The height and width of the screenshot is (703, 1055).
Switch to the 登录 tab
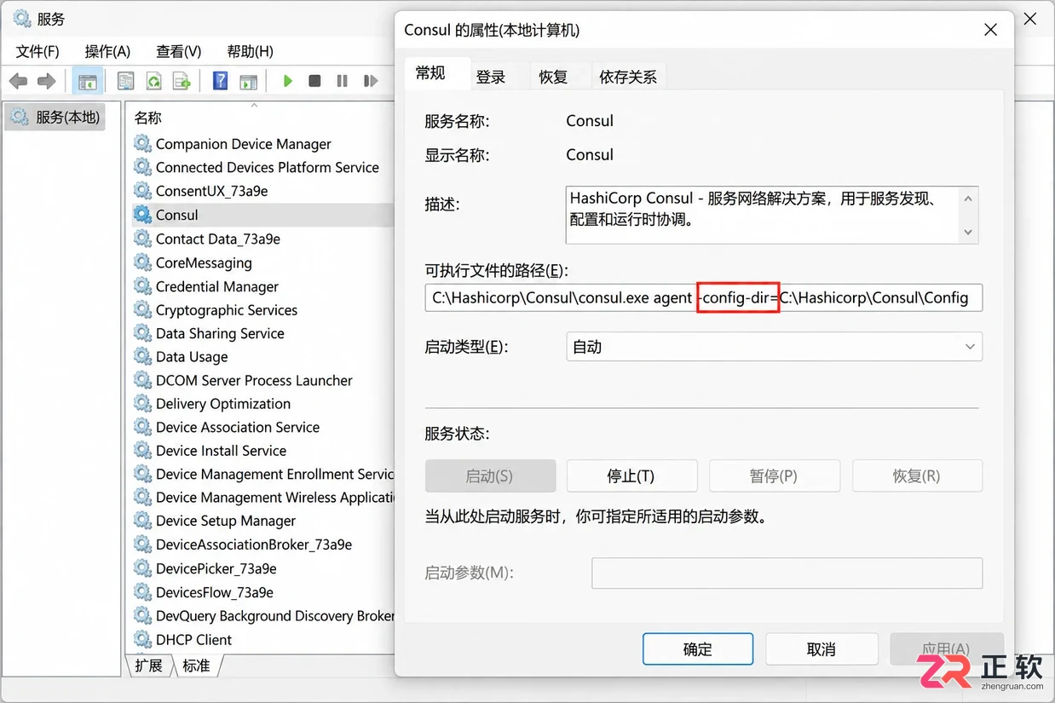tap(491, 77)
